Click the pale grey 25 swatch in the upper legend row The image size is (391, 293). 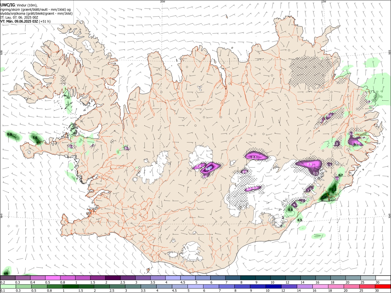coord(368,278)
